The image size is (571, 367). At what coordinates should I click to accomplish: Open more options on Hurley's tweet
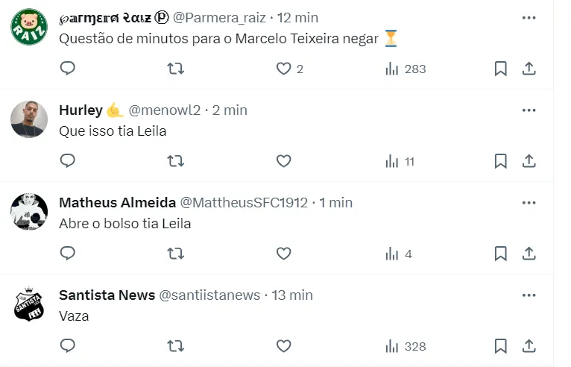pyautogui.click(x=529, y=110)
